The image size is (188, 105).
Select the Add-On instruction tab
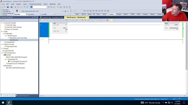[x=83, y=14]
